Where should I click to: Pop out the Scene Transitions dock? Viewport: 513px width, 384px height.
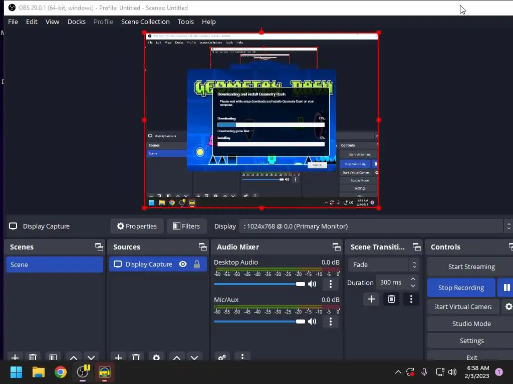click(x=416, y=247)
